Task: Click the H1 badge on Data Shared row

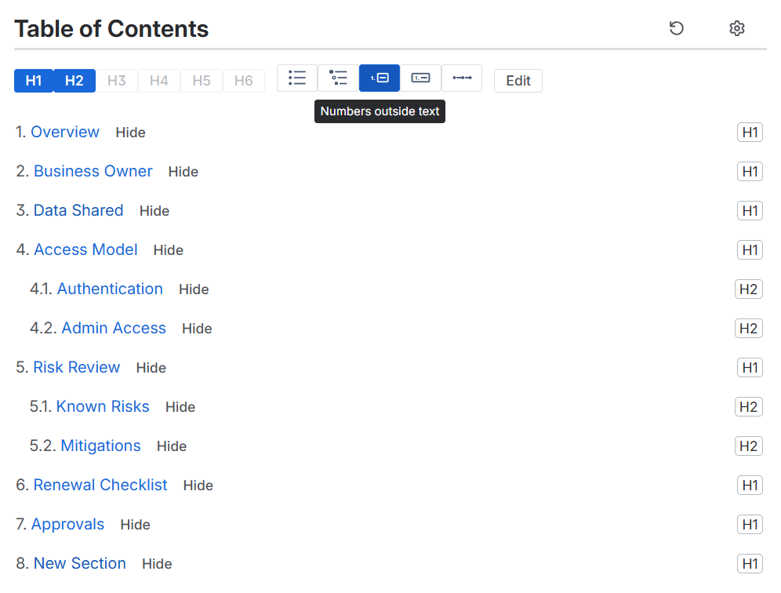Action: 750,211
